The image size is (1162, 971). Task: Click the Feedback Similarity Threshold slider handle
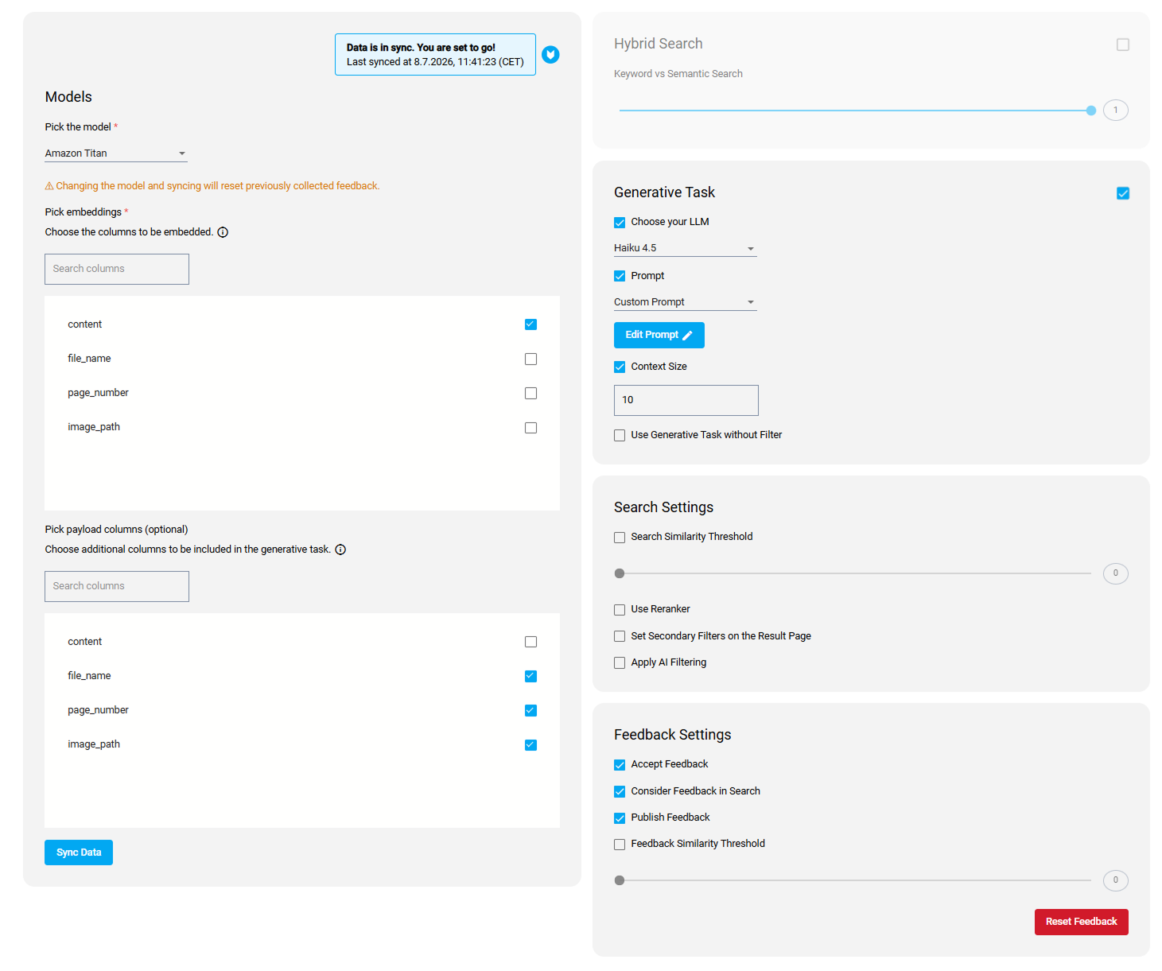pyautogui.click(x=620, y=880)
